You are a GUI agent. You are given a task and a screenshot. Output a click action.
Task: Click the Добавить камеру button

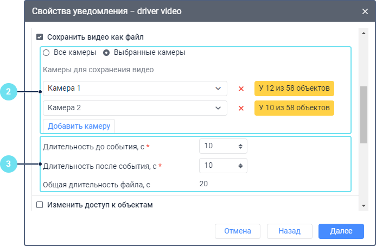pyautogui.click(x=79, y=126)
